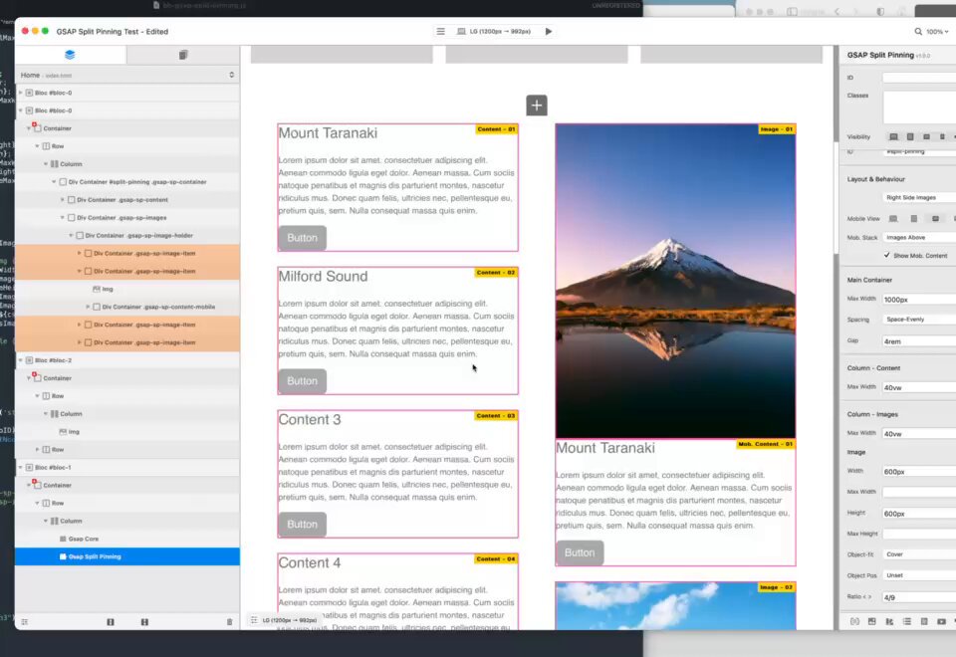The image size is (956, 657).
Task: Click Container icon under Bloc #bloc-2
Action: (x=37, y=378)
